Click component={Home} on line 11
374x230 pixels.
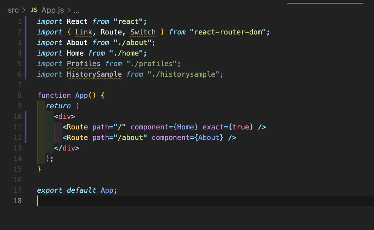[x=164, y=127]
